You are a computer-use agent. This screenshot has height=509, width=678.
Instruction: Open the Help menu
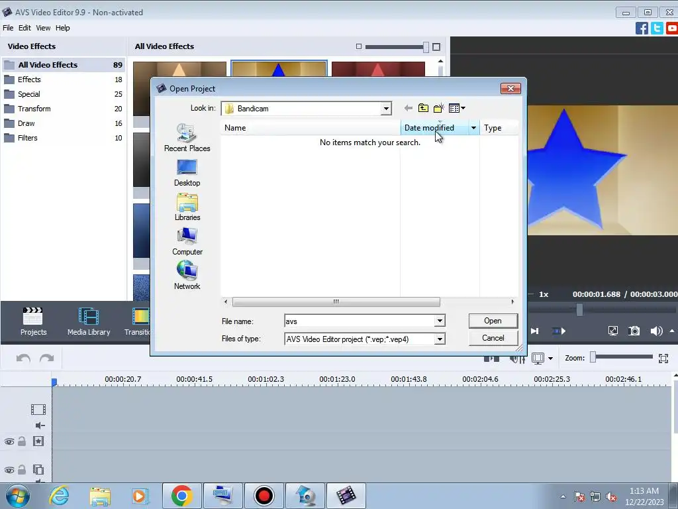coord(62,28)
